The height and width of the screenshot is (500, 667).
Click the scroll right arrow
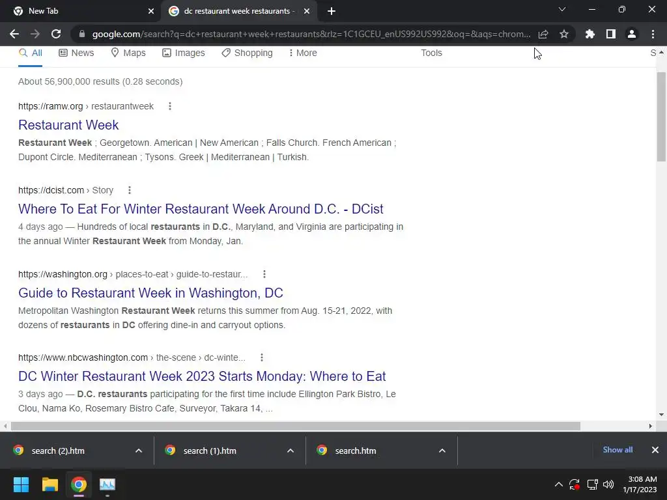pyautogui.click(x=651, y=426)
